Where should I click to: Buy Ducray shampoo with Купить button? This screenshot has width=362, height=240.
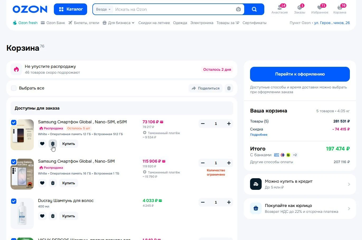click(x=69, y=216)
